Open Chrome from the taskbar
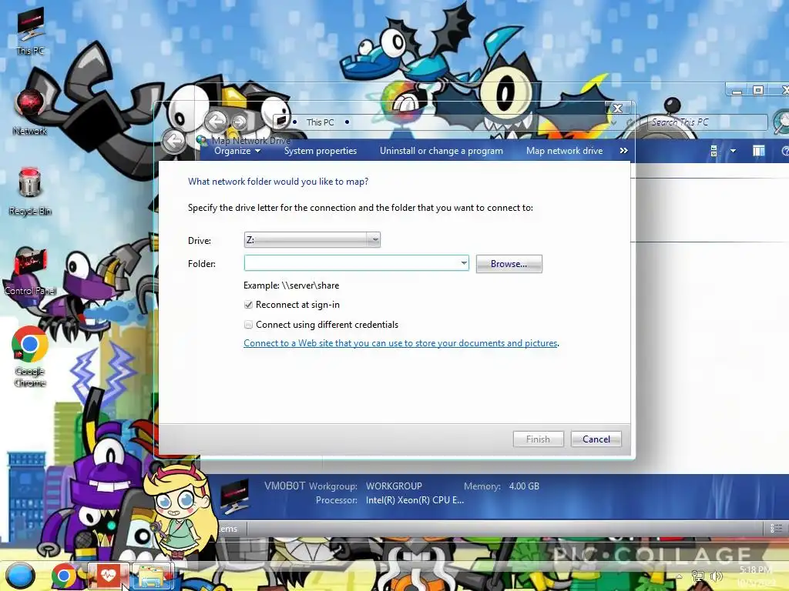This screenshot has width=789, height=591. click(x=64, y=576)
